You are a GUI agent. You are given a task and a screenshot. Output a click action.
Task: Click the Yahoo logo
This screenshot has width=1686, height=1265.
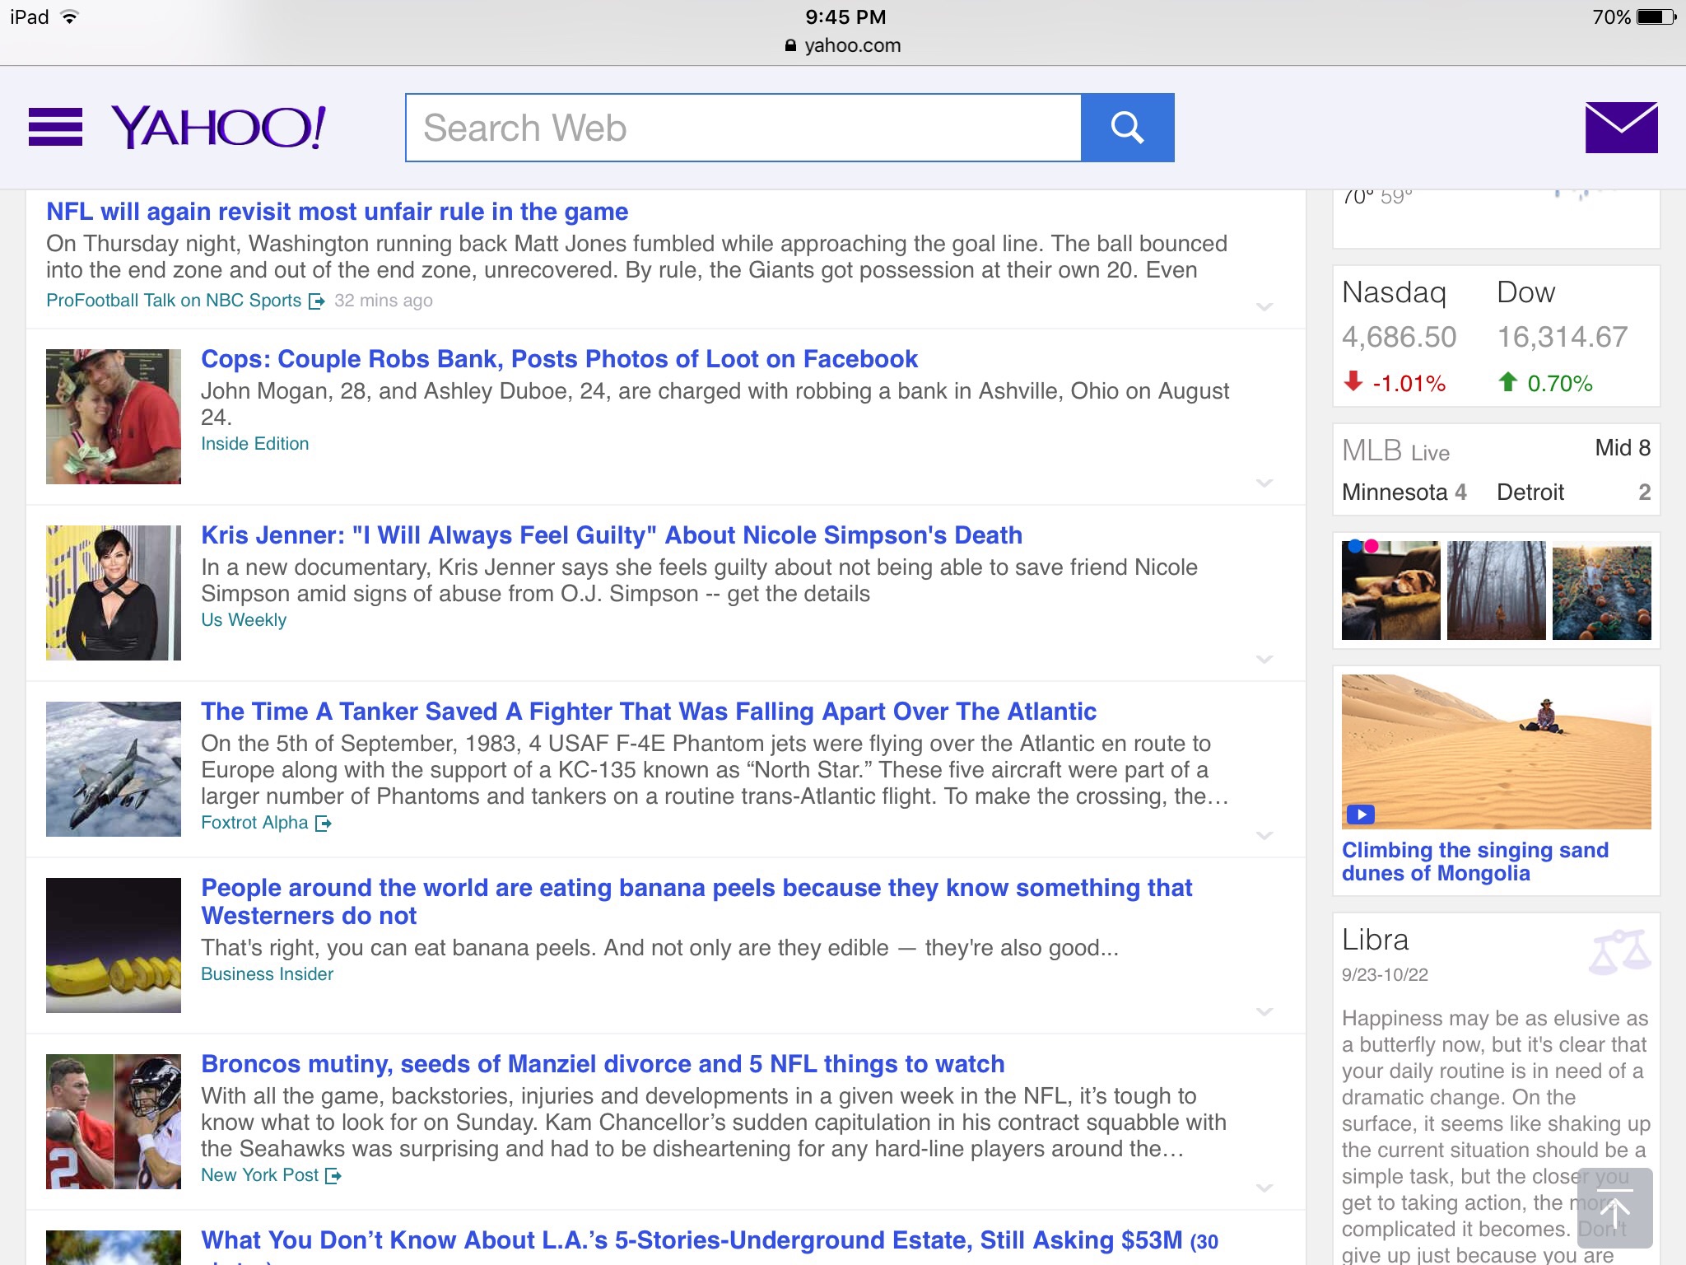(x=218, y=128)
